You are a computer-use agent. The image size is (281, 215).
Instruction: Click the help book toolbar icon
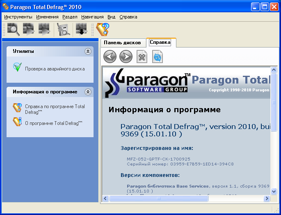[103, 29]
